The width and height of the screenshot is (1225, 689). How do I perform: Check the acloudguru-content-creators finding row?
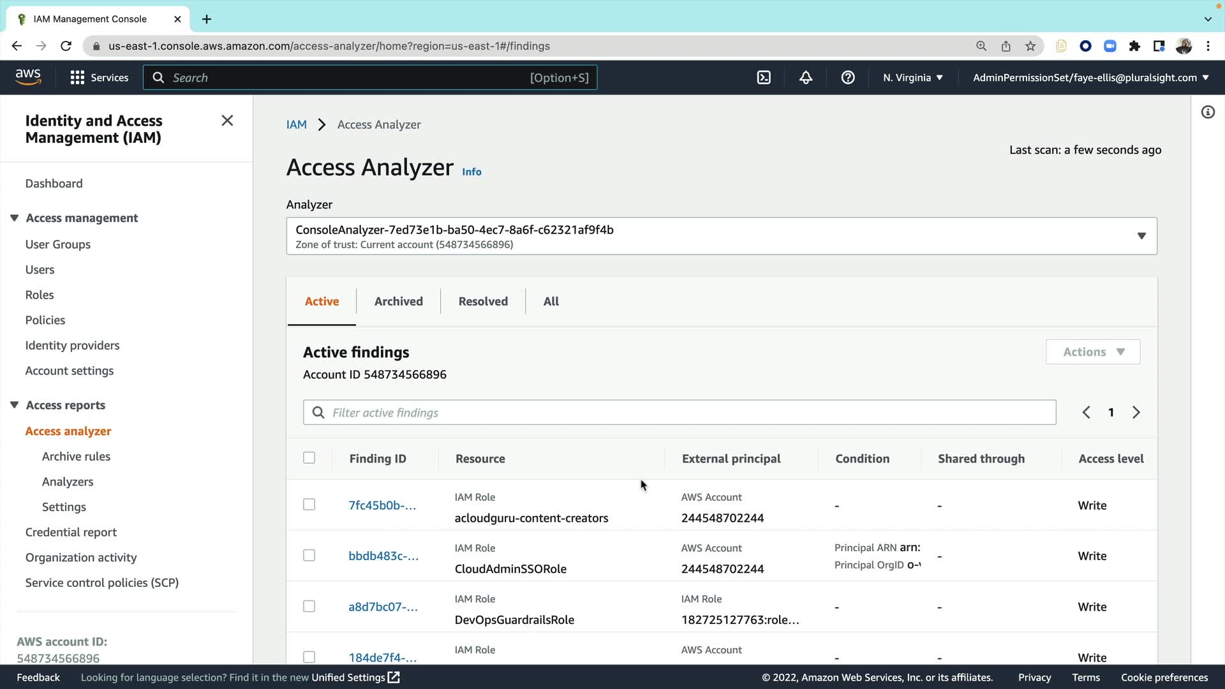coord(309,505)
